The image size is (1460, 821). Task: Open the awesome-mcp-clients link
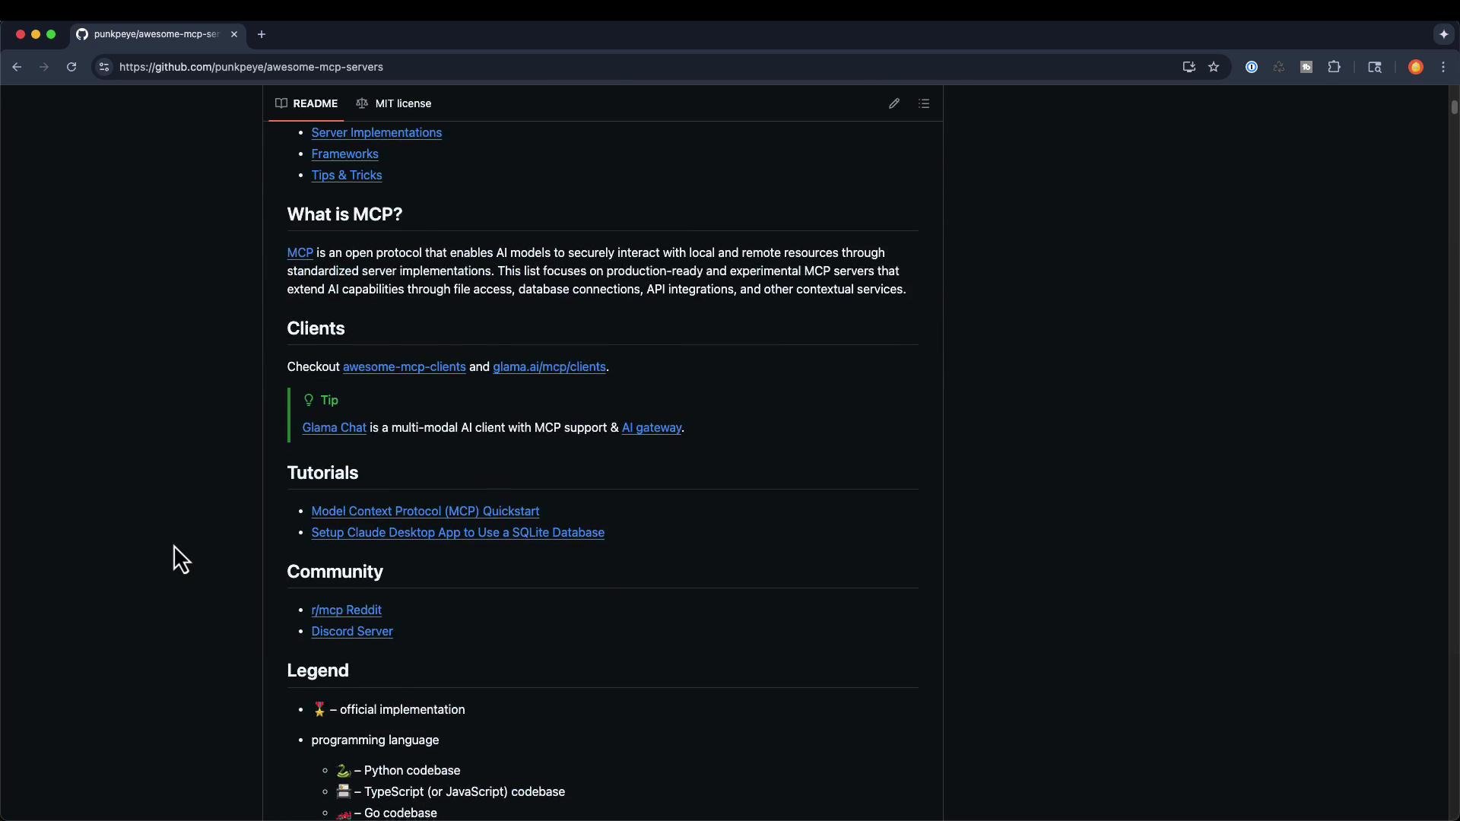click(x=404, y=366)
